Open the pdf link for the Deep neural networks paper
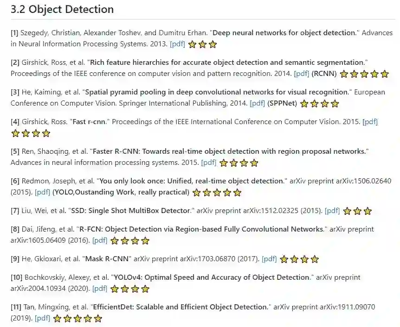The image size is (400, 327). pyautogui.click(x=177, y=44)
